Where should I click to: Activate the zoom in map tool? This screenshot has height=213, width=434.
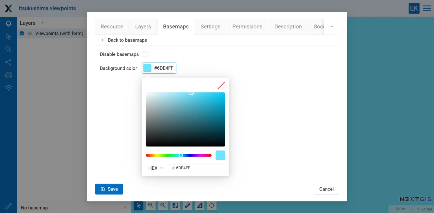click(151, 205)
